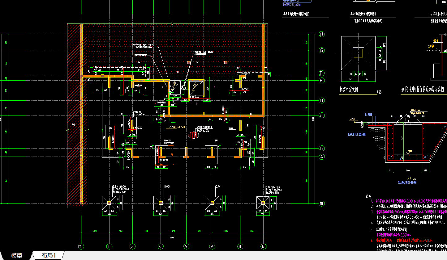Select the isolated footing on axis 4
Image resolution: width=447 pixels, height=260 pixels.
pyautogui.click(x=161, y=203)
